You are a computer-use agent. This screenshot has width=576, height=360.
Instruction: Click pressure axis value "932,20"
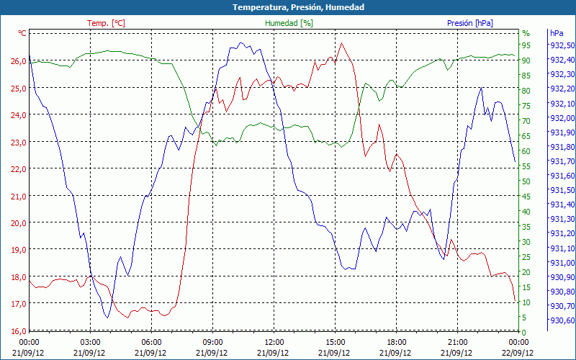[x=561, y=89]
